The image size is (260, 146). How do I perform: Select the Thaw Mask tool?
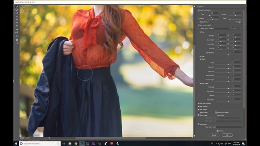click(x=17, y=32)
